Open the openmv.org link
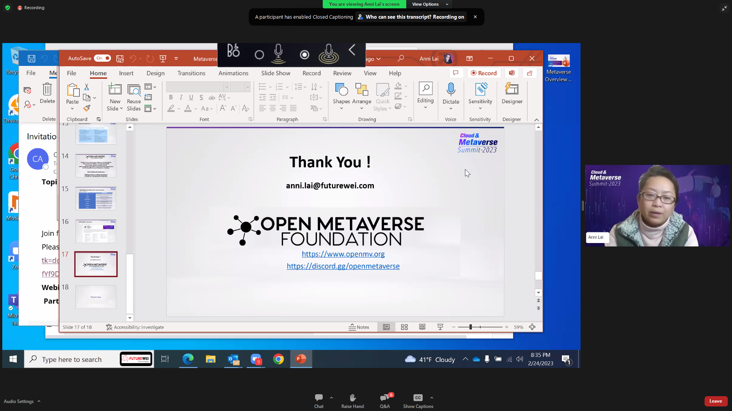 [x=343, y=254]
